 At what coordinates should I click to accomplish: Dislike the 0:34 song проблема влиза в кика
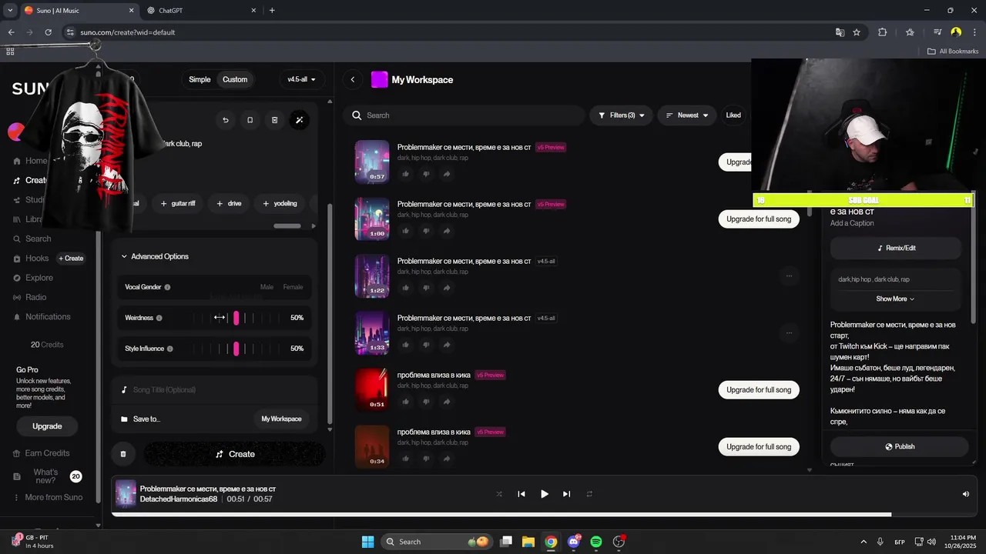[426, 459]
